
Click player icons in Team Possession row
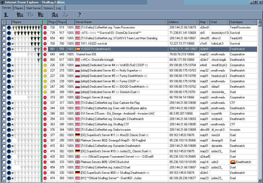coord(26,27)
